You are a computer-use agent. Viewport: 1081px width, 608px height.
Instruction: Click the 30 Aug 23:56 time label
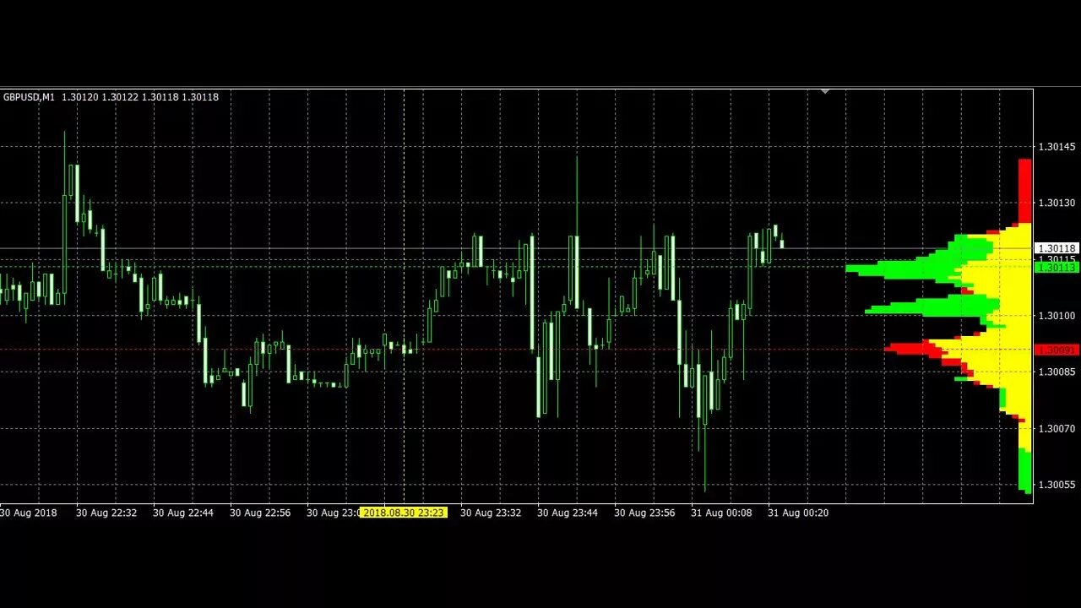point(644,513)
